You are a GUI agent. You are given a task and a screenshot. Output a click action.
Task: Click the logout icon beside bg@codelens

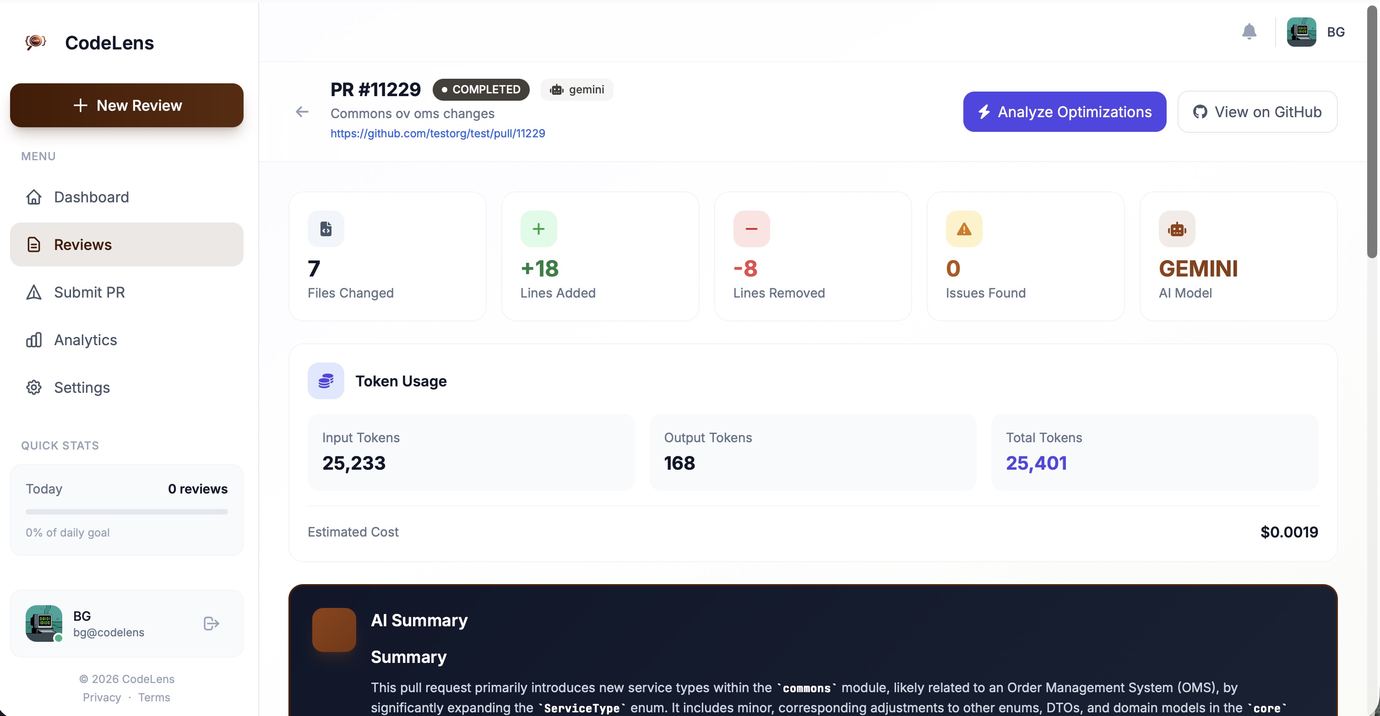point(211,624)
